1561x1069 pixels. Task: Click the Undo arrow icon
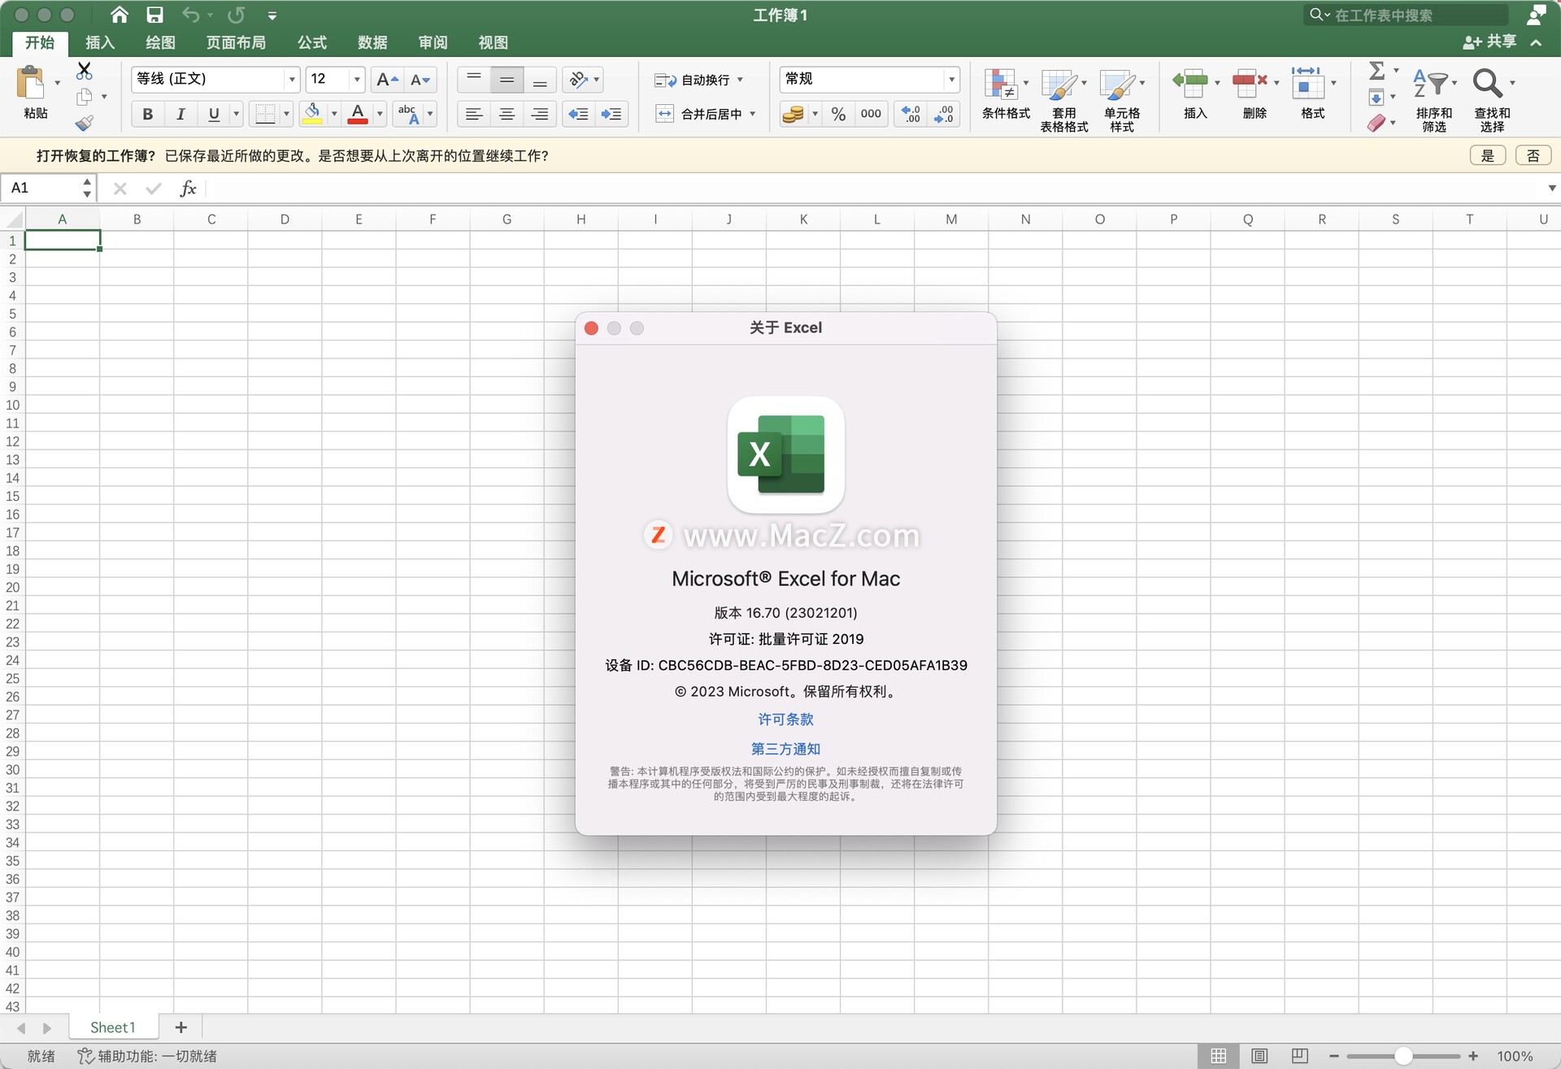(190, 15)
